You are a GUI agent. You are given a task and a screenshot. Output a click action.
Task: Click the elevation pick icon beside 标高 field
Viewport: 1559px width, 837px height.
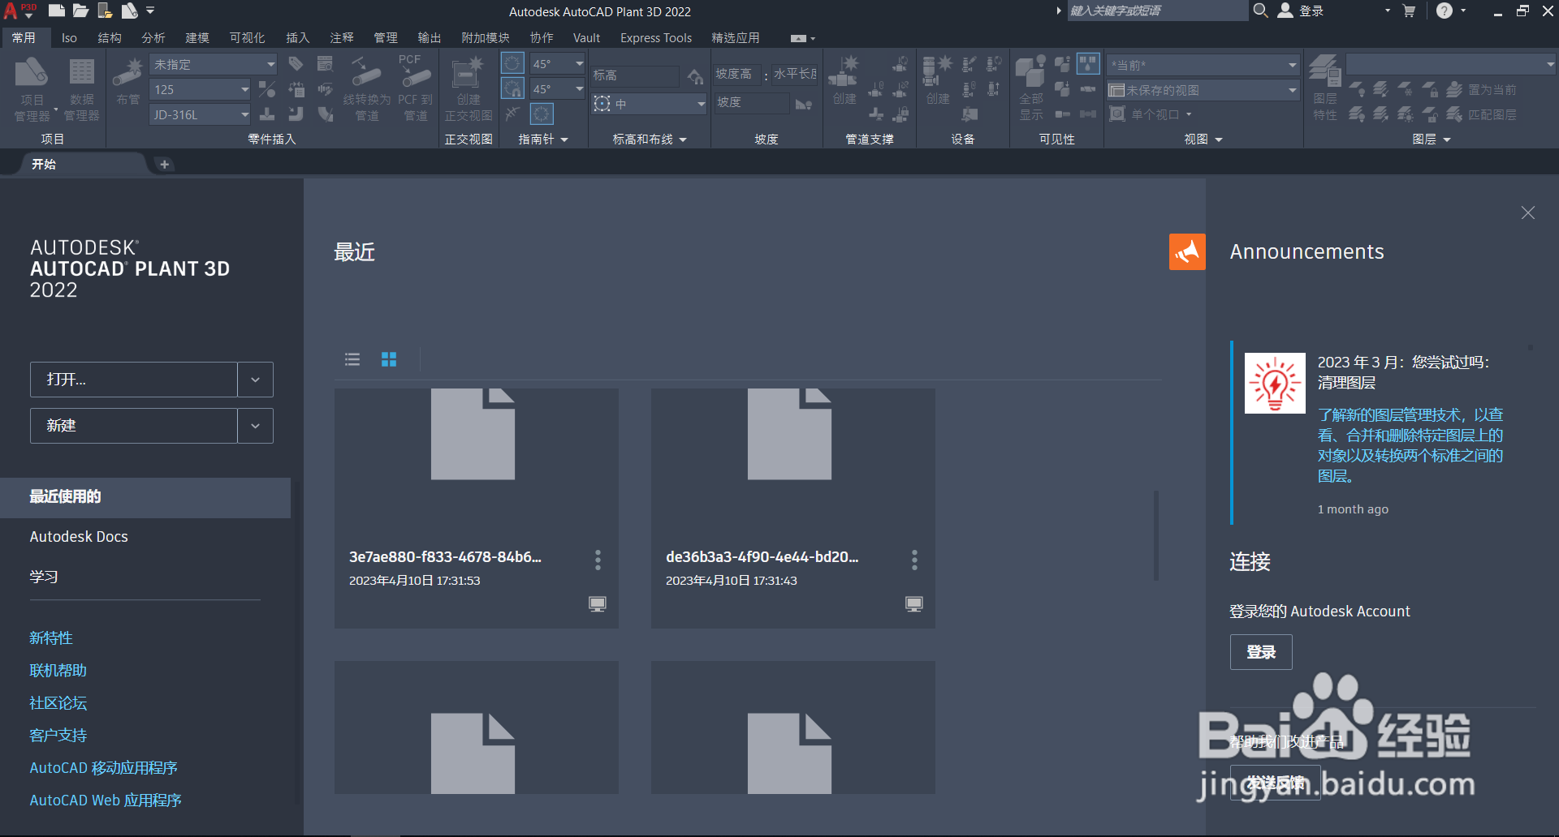pos(695,76)
